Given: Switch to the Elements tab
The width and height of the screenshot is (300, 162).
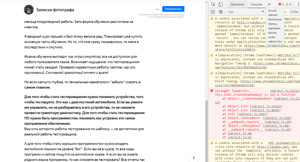Looking at the screenshot, I should pos(237,4).
